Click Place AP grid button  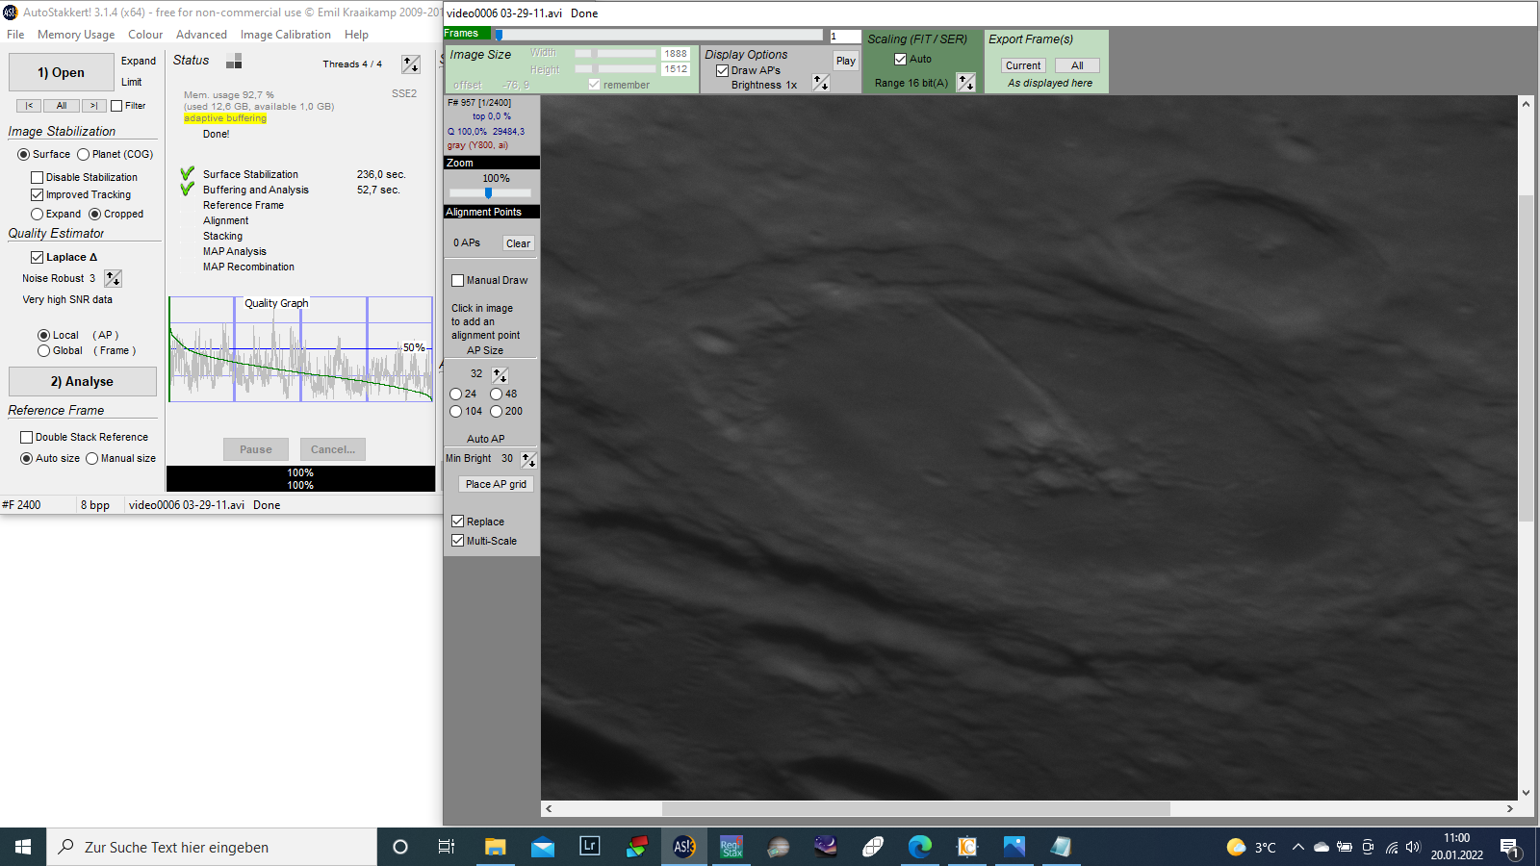(496, 484)
